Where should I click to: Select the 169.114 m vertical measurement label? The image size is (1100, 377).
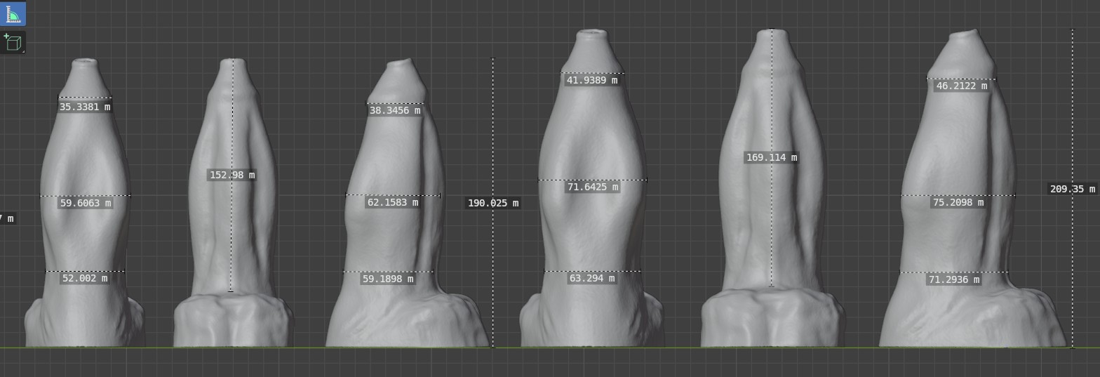[772, 158]
